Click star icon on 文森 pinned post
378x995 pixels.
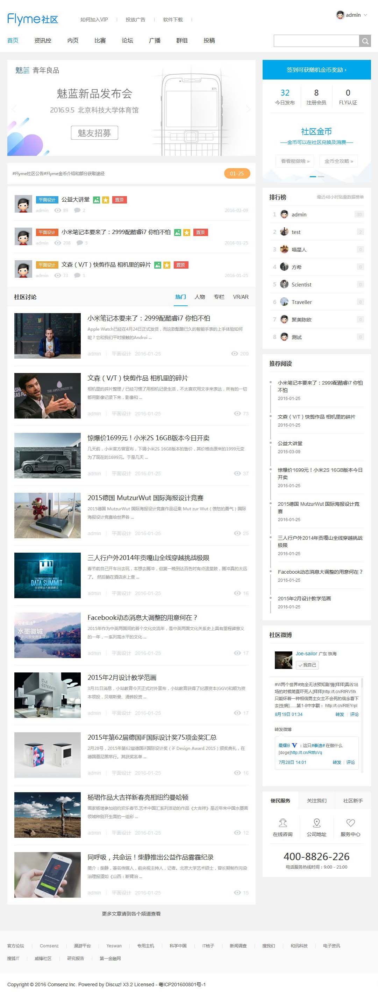point(167,265)
